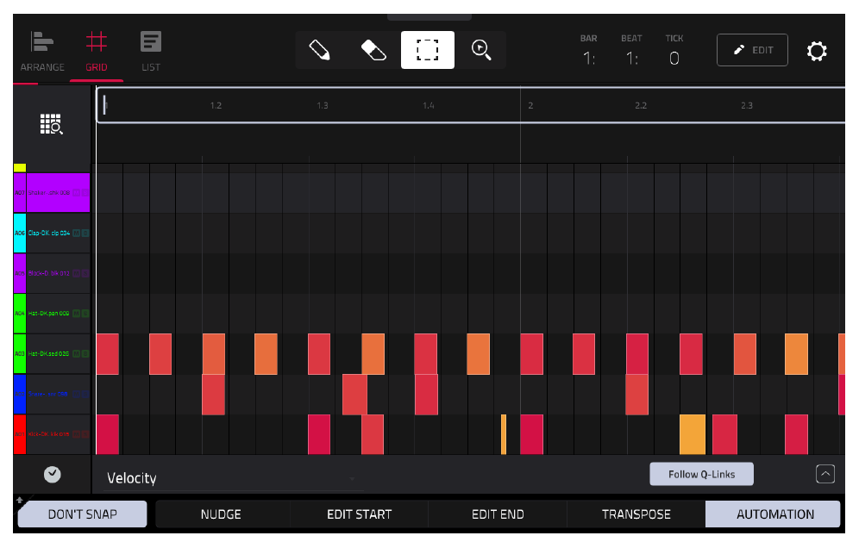Click the round checkmark icon below the tracks

[x=53, y=474]
